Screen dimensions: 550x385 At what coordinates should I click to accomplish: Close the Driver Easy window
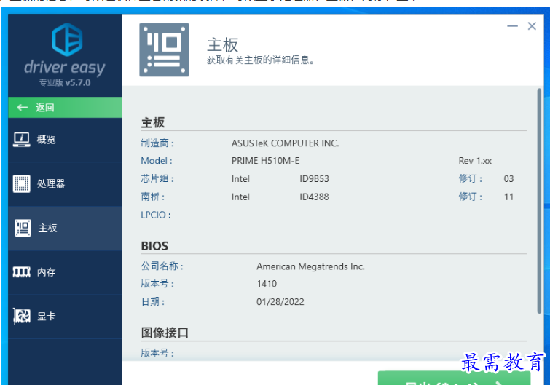click(x=532, y=26)
